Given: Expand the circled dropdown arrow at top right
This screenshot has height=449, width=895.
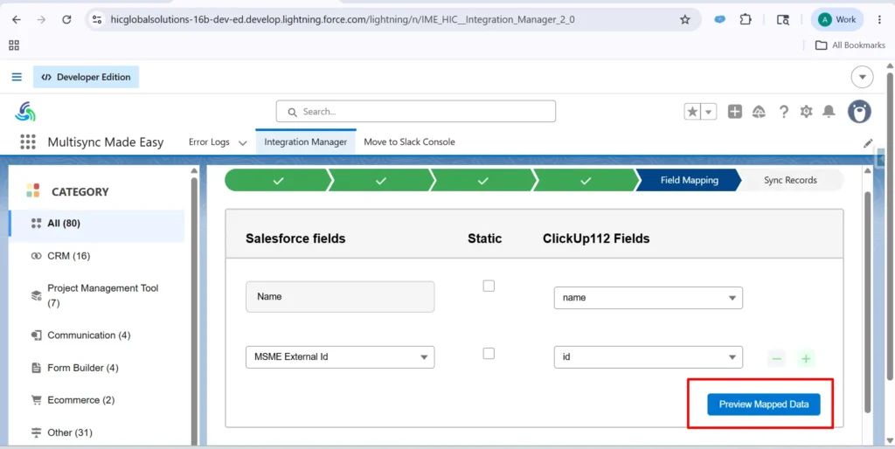Looking at the screenshot, I should (x=862, y=77).
